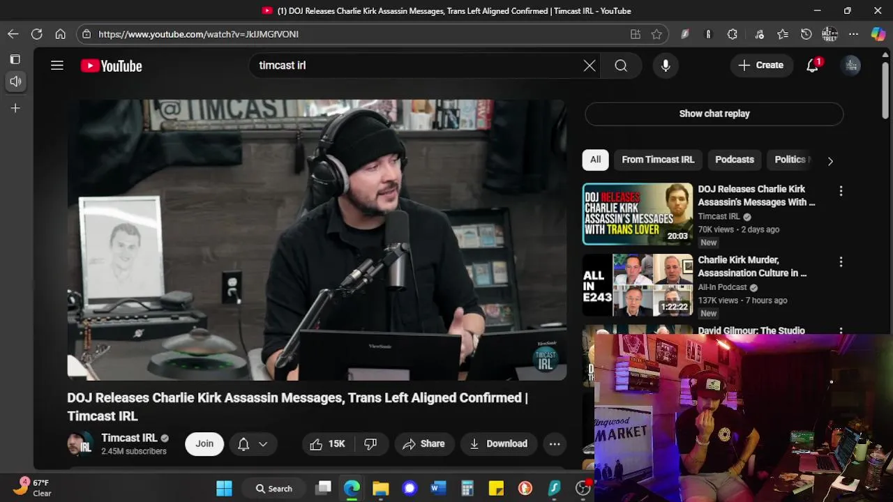Open the Windows Start menu
This screenshot has width=893, height=502.
(224, 488)
